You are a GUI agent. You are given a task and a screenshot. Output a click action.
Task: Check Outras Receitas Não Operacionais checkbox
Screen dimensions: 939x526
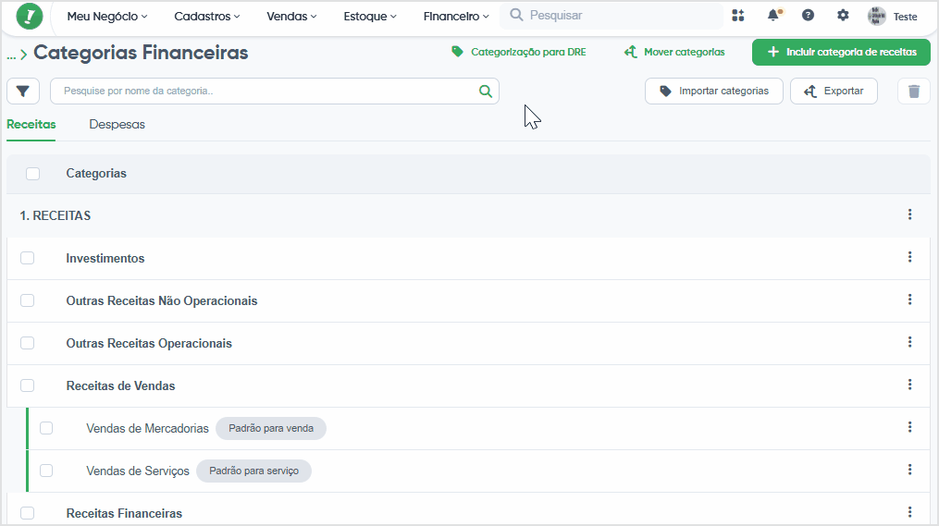point(28,300)
